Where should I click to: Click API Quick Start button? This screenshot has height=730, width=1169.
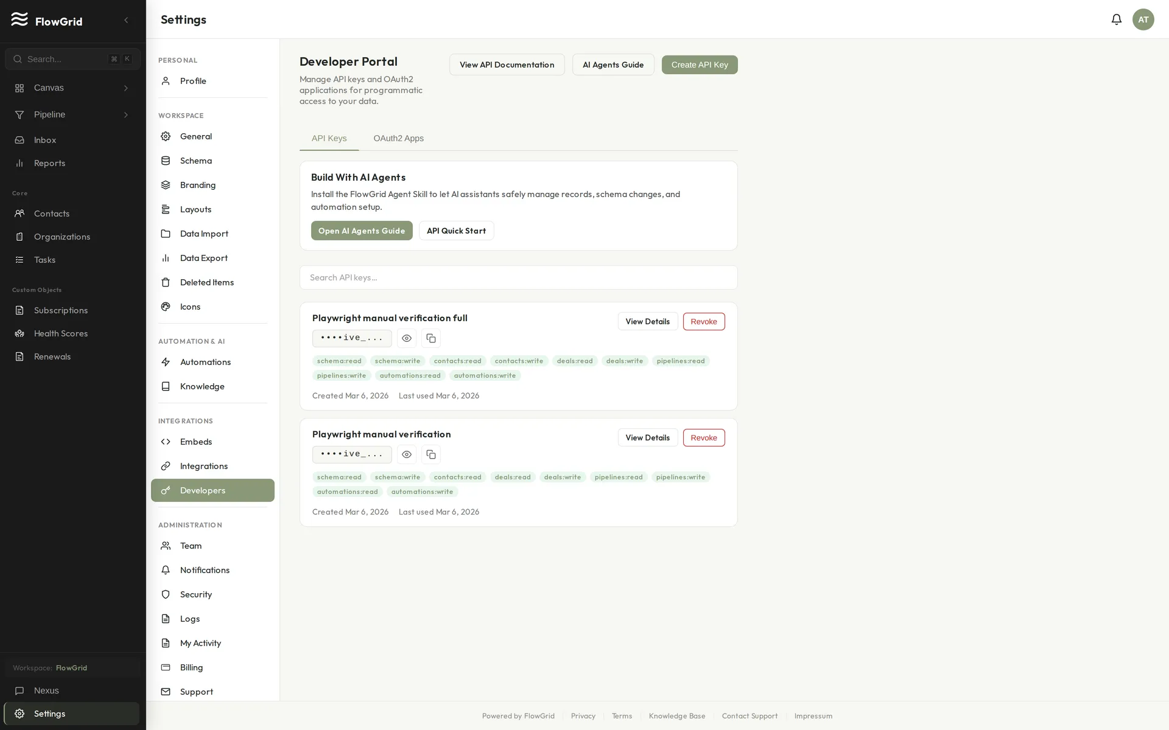point(456,231)
